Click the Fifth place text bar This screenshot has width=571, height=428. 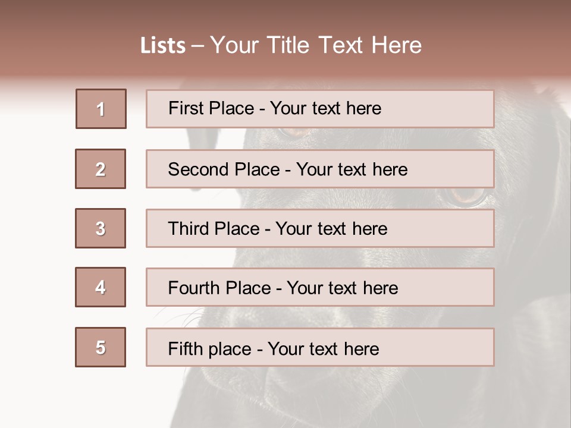tap(320, 347)
